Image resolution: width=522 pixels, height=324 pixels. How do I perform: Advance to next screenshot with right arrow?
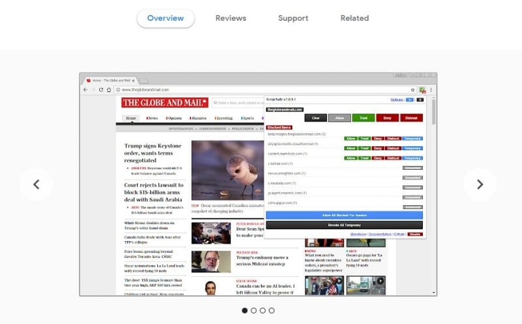click(x=480, y=184)
